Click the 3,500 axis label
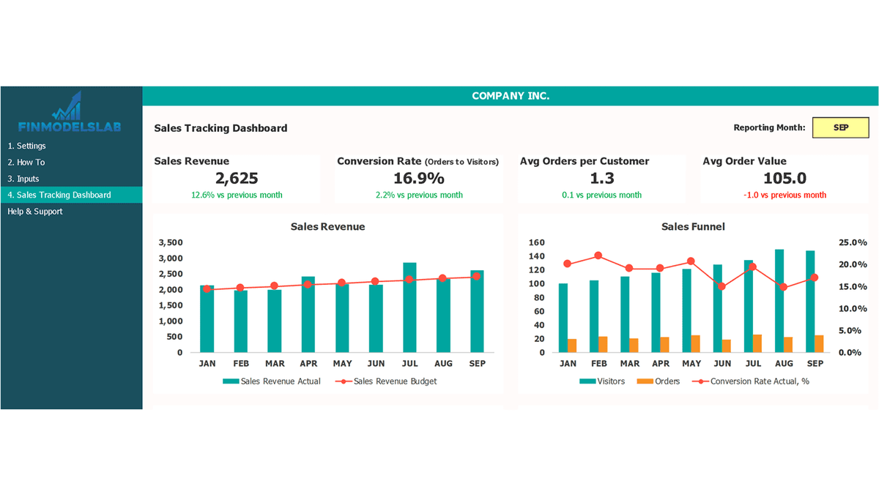The width and height of the screenshot is (879, 495). 171,242
